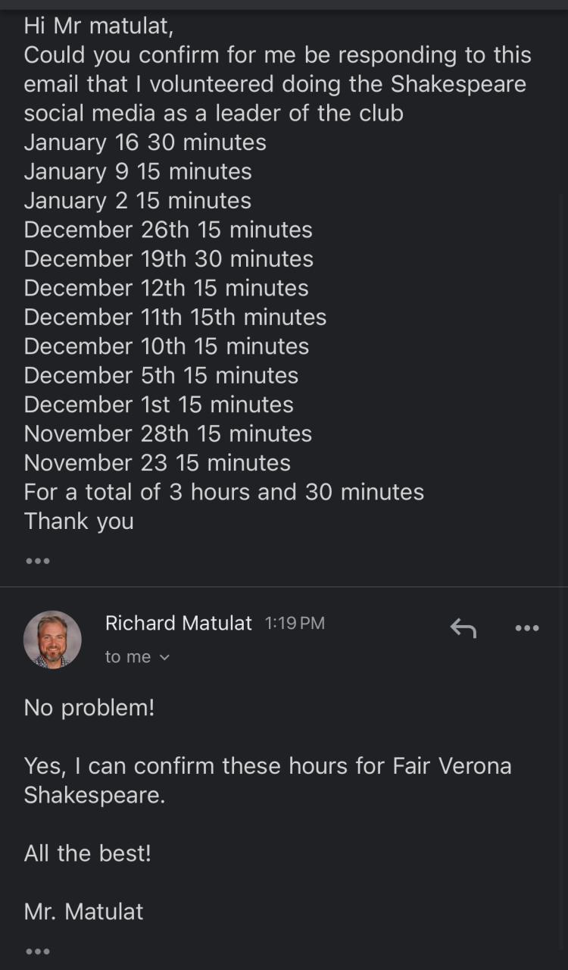This screenshot has height=970, width=568.
Task: Click the "No problem!" reply text
Action: pos(89,708)
